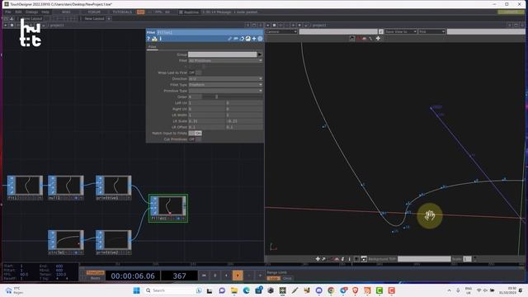The image size is (528, 297).
Task: Open the WIKI link
Action: [66, 12]
